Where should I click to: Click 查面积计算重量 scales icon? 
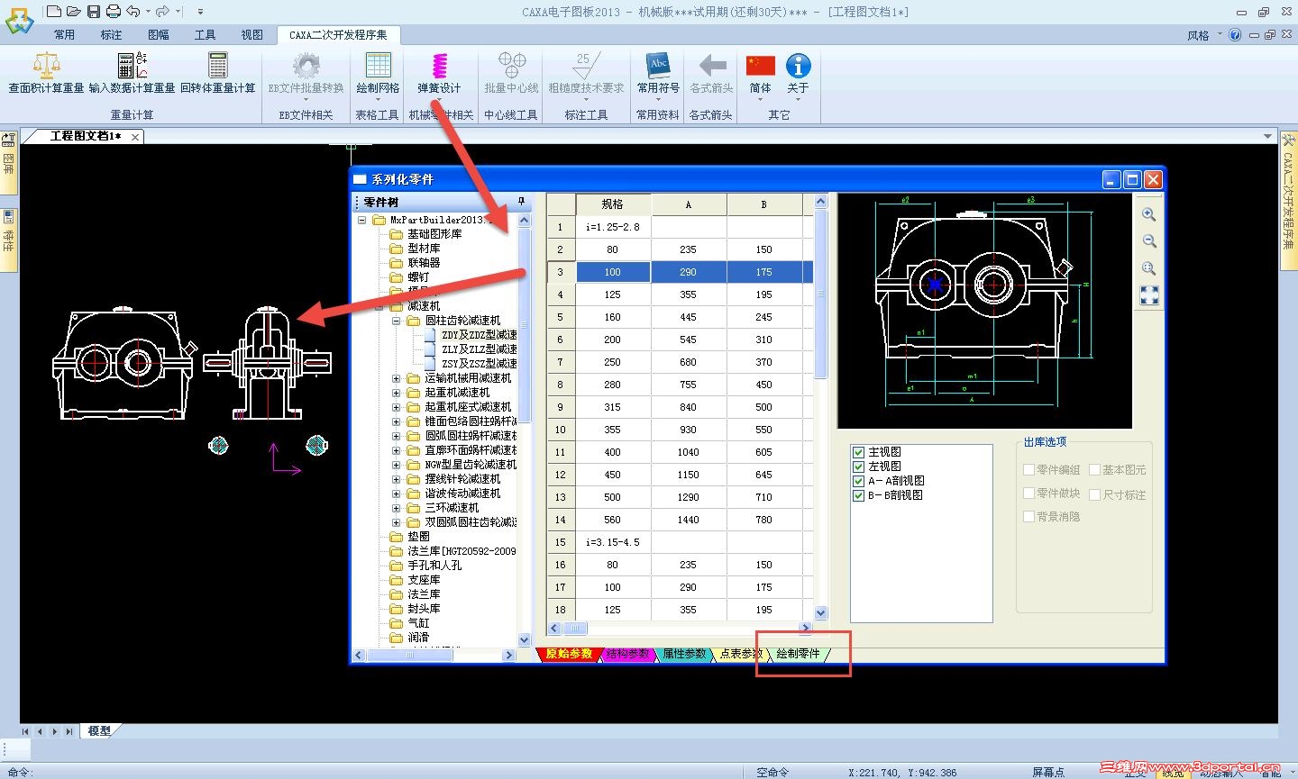46,66
